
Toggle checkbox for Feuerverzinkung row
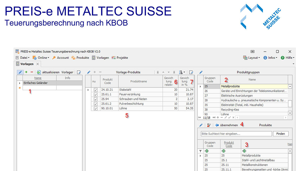(x=96, y=94)
